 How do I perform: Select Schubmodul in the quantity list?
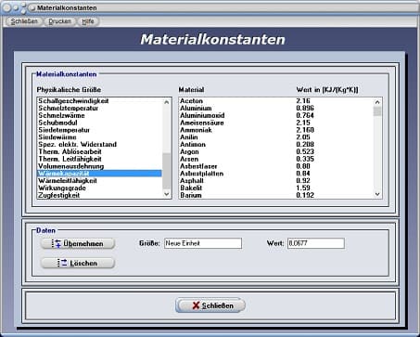(99, 123)
